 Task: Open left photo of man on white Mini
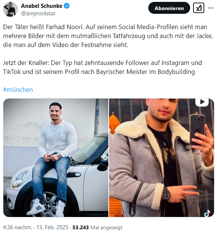56,158
